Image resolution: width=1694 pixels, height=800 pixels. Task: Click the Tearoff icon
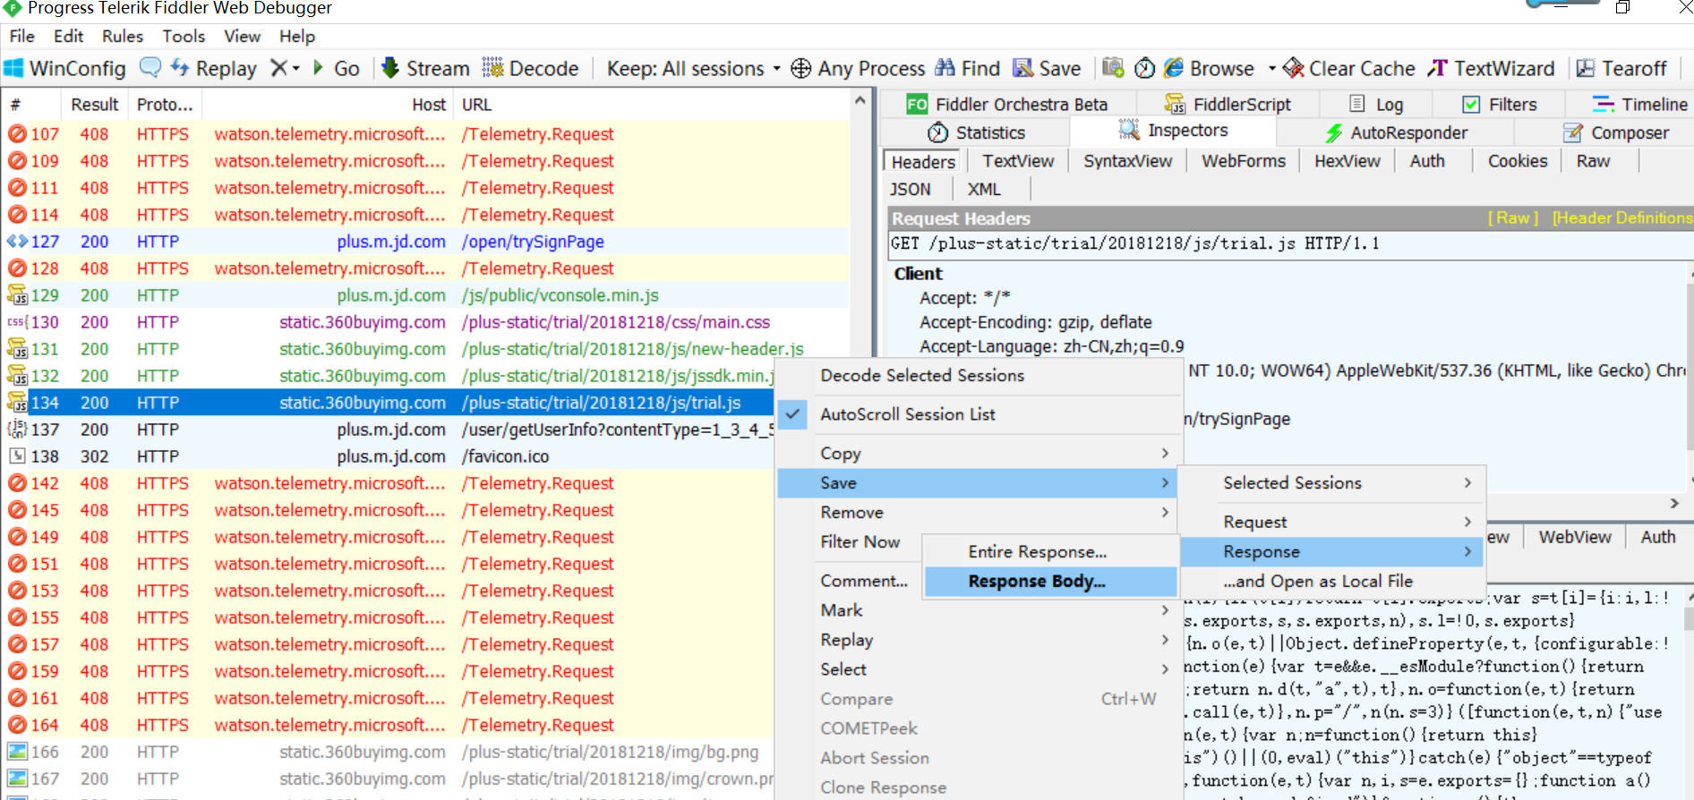[1586, 68]
